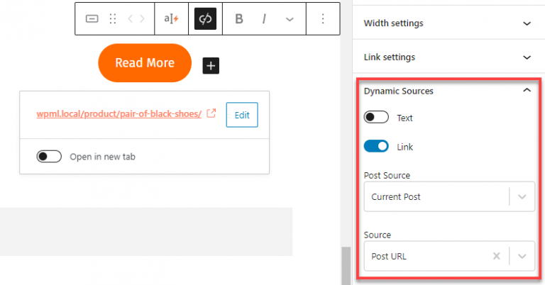
Task: Click the black plus add block button
Action: pyautogui.click(x=211, y=66)
